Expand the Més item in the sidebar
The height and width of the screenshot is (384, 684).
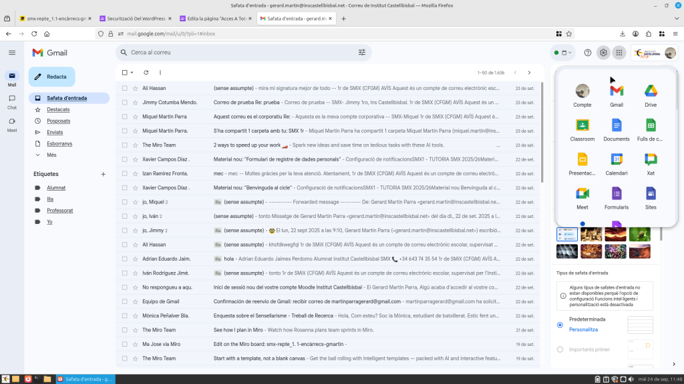pyautogui.click(x=51, y=155)
